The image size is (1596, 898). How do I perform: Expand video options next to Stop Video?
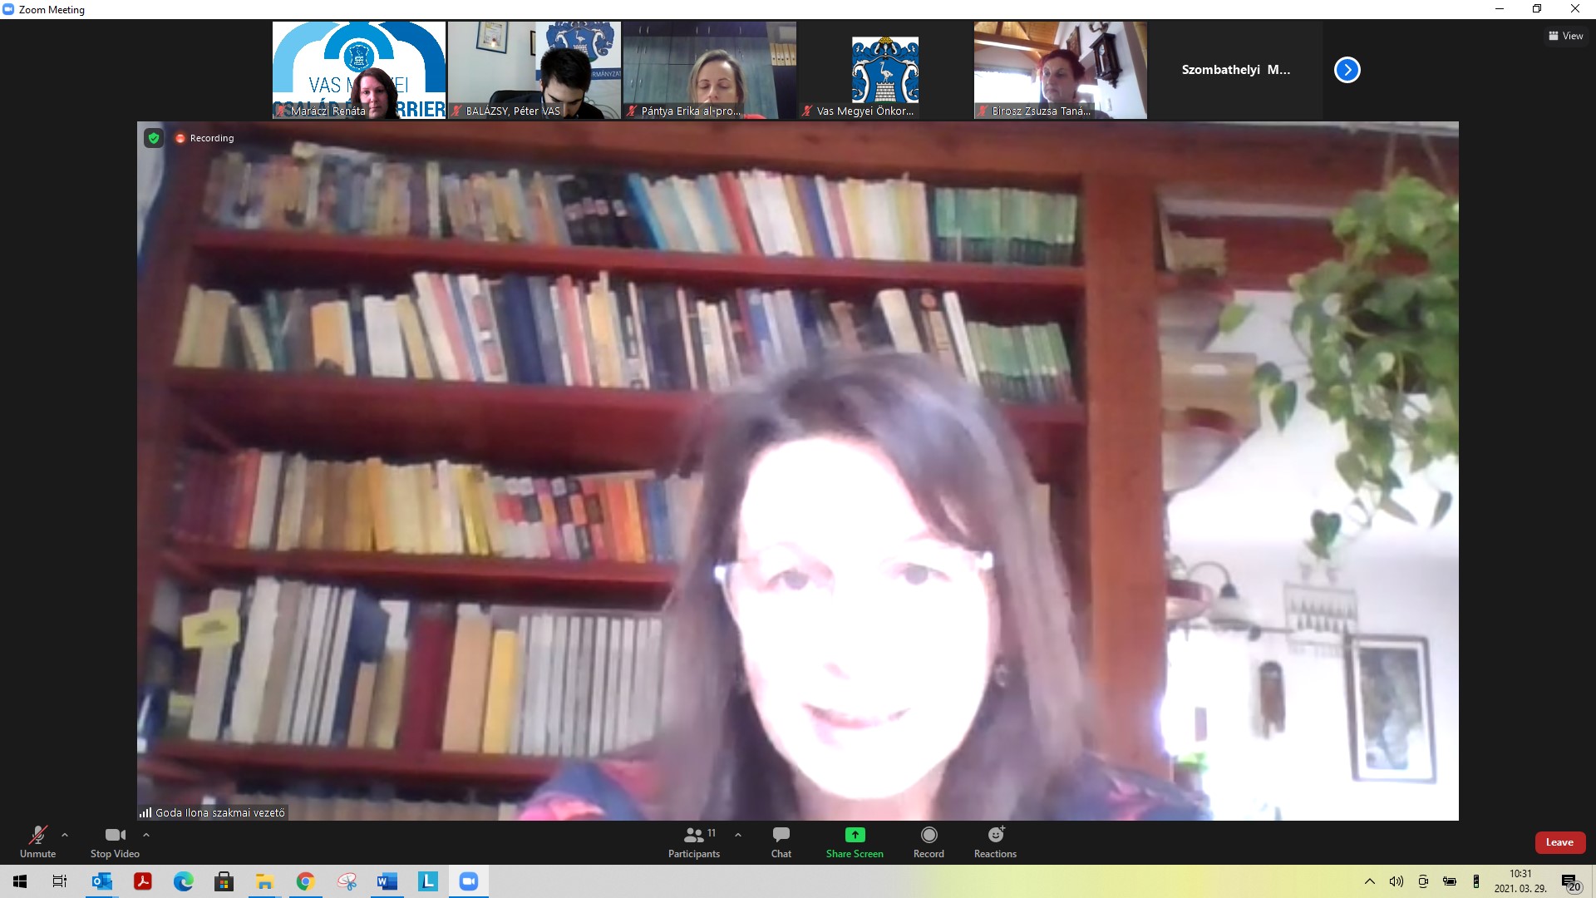pos(146,835)
